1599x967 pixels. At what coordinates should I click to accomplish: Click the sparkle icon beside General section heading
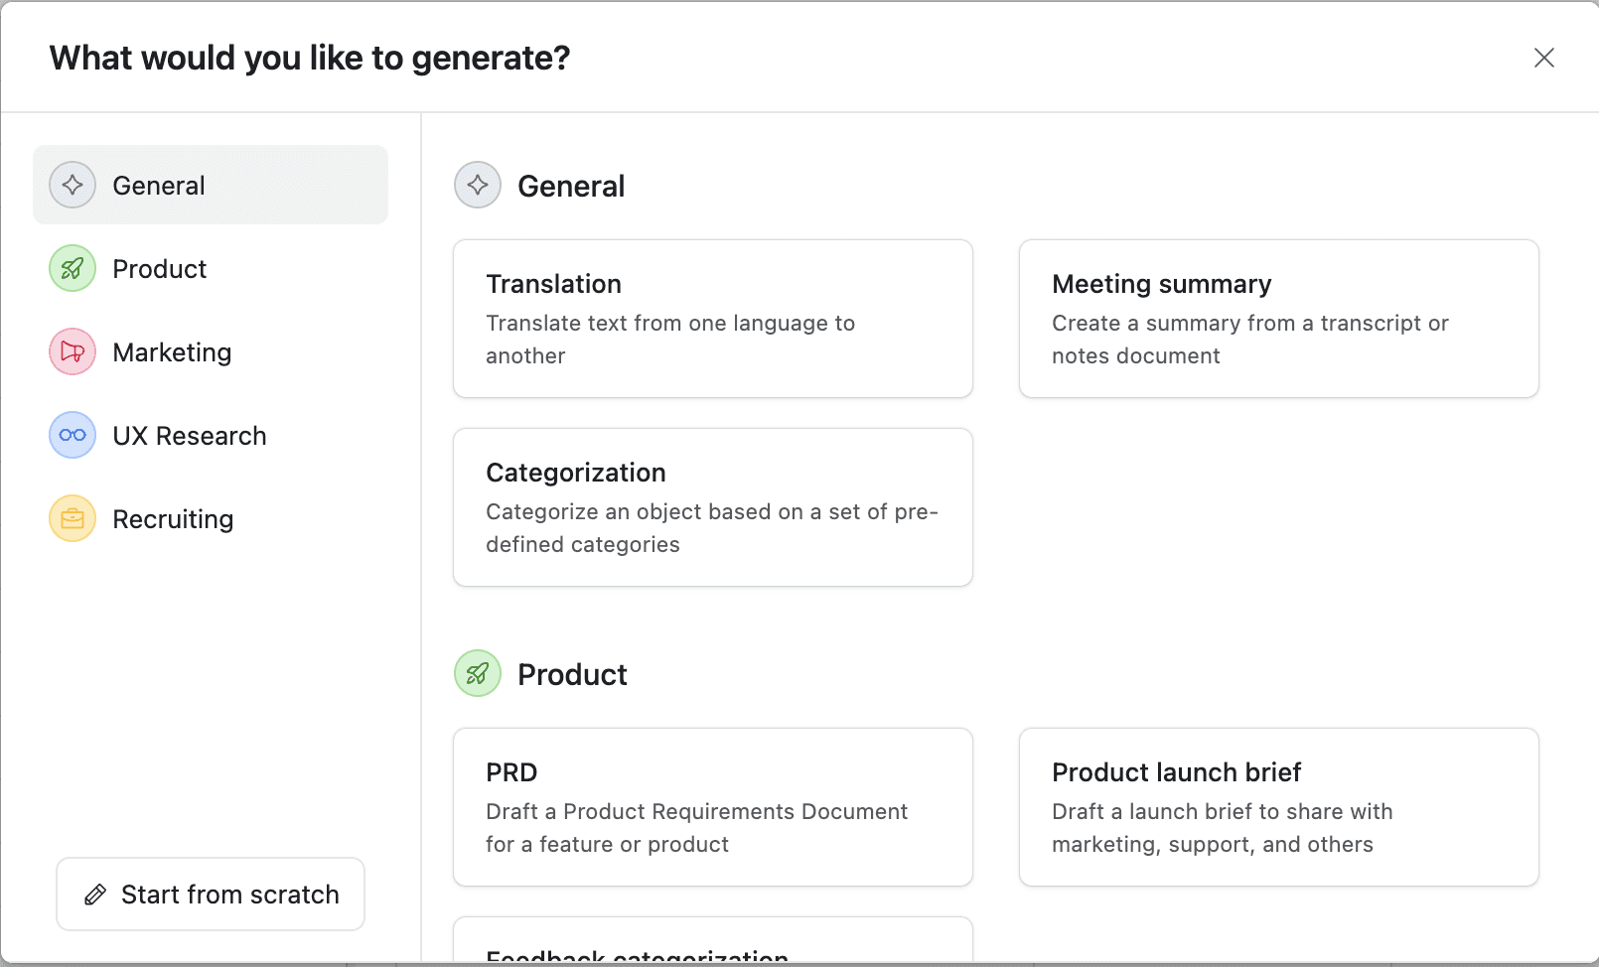(x=478, y=185)
